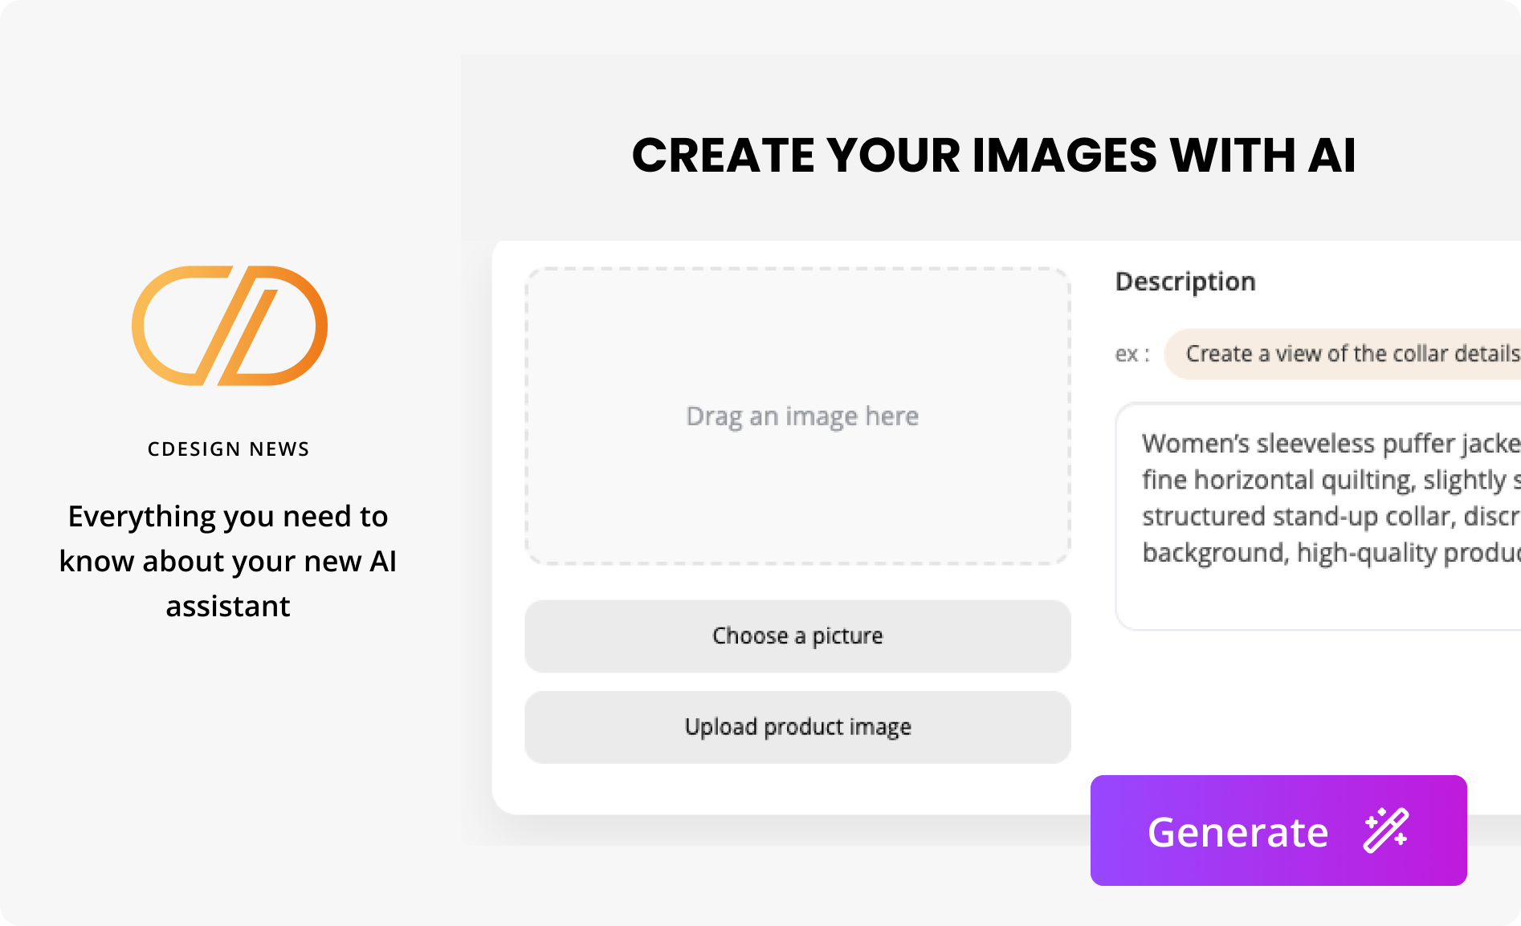Click the Choose a picture button
Screen dimensions: 1521x926
[797, 636]
